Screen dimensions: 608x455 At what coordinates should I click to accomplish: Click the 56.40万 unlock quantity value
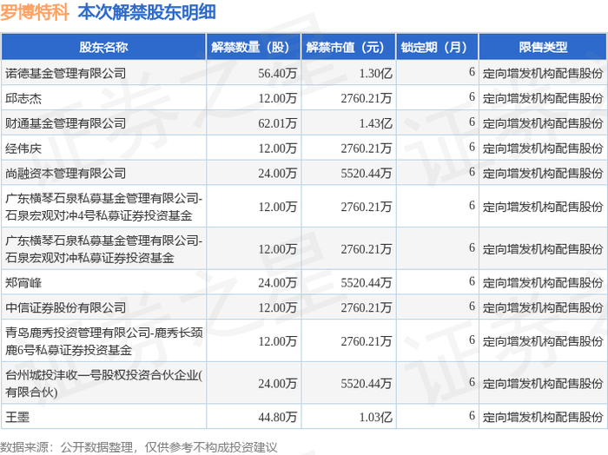tap(278, 73)
